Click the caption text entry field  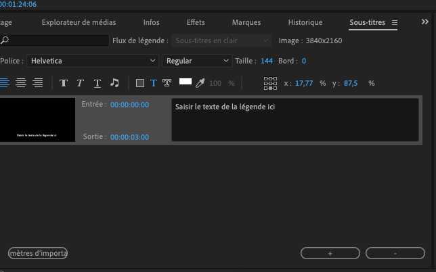coord(295,119)
